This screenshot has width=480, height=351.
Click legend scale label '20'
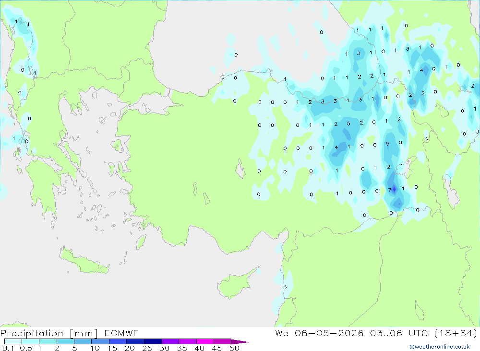click(130, 348)
